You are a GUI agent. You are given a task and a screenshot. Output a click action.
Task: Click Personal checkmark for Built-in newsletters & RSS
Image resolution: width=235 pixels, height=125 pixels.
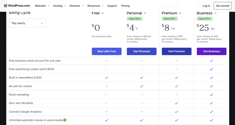click(142, 78)
